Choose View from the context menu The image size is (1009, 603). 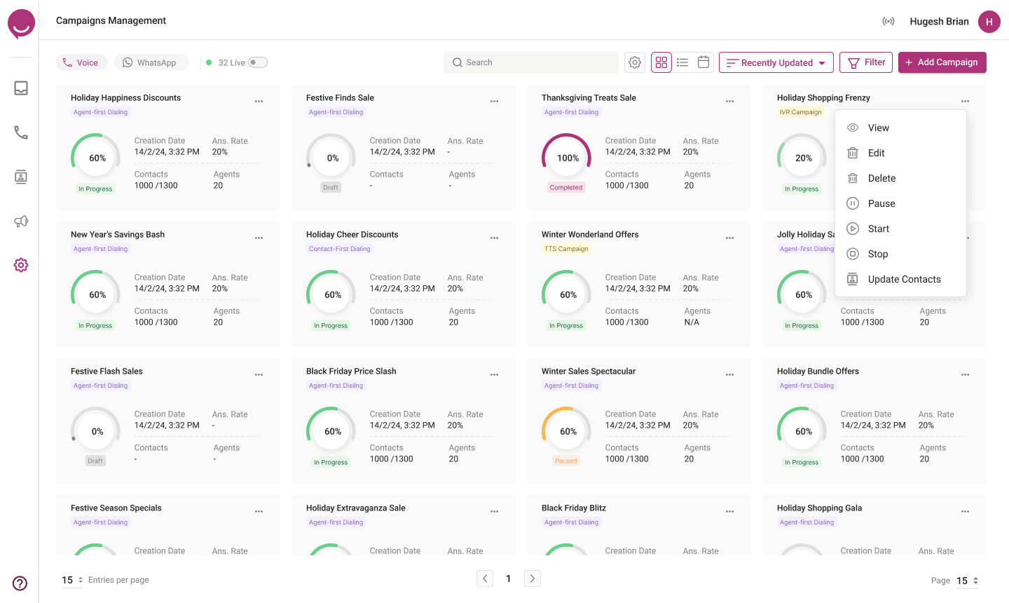point(900,128)
